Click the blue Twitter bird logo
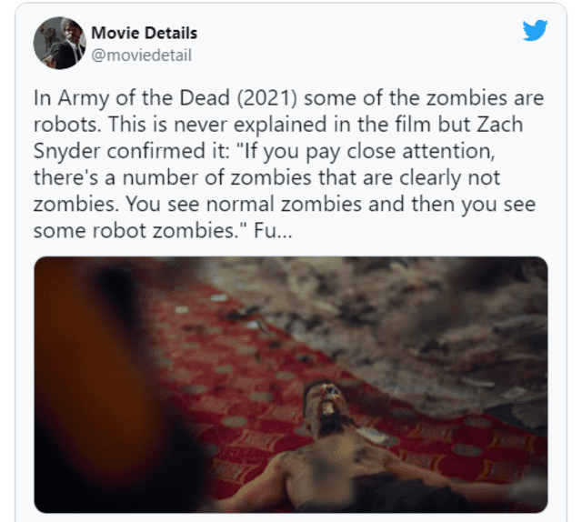The image size is (582, 522). [535, 30]
